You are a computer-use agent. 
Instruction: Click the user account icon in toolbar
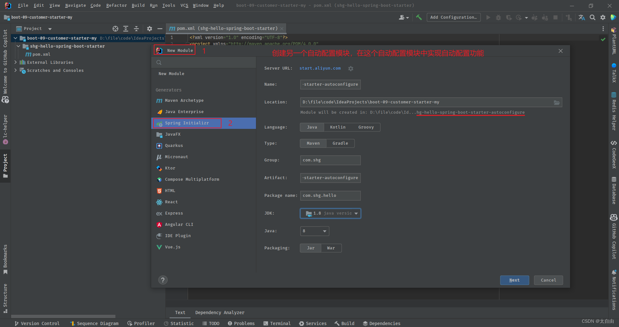pyautogui.click(x=404, y=17)
